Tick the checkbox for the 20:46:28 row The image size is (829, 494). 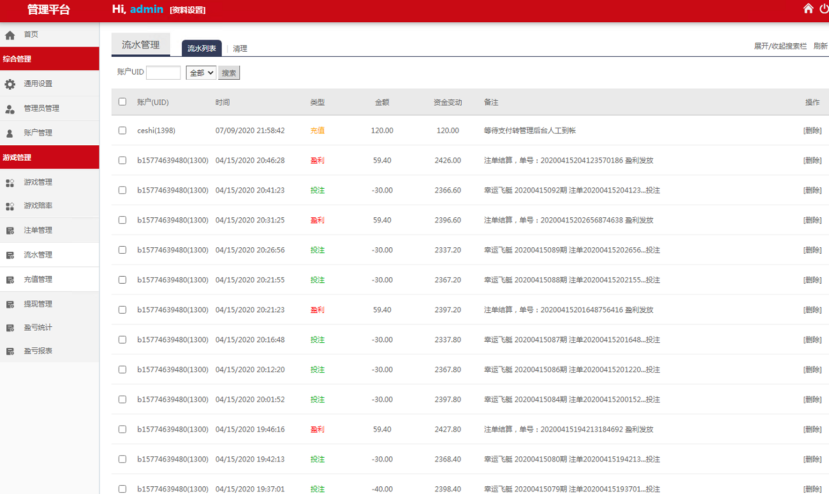coord(122,161)
